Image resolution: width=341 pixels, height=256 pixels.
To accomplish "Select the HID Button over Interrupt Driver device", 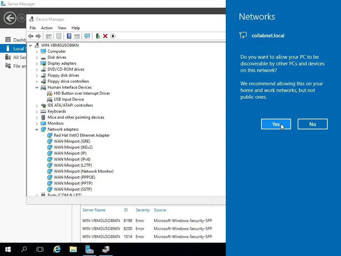I will coord(82,93).
